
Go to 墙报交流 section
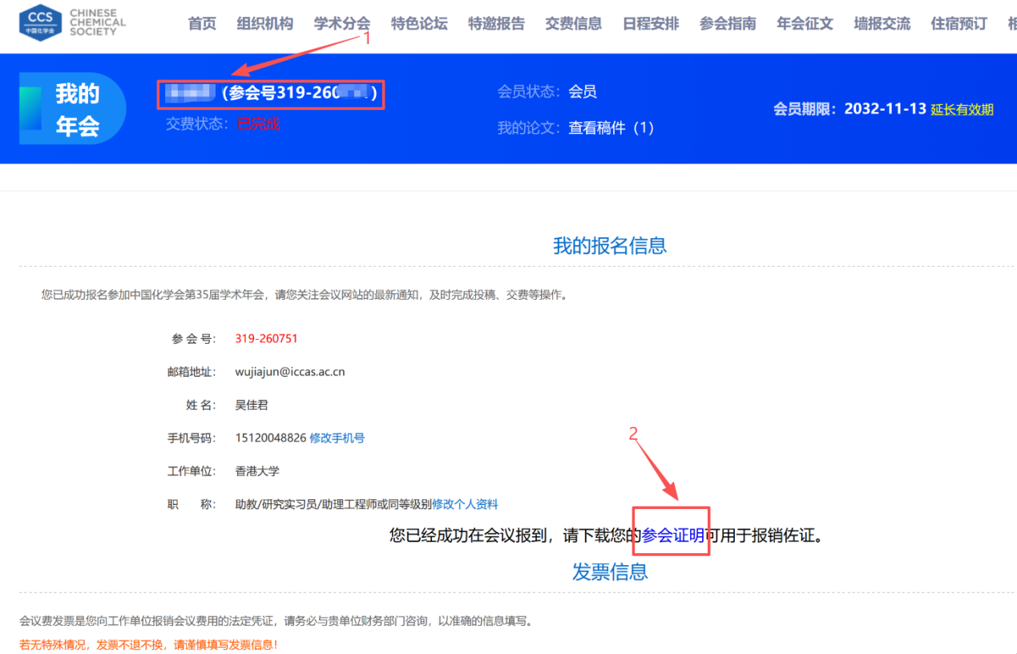point(882,24)
